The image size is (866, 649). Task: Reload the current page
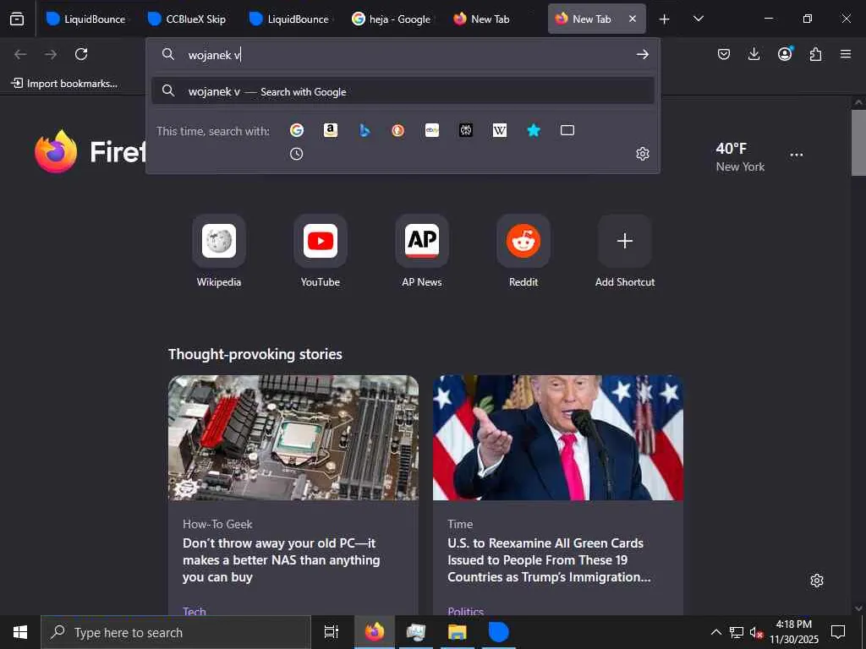coord(81,54)
